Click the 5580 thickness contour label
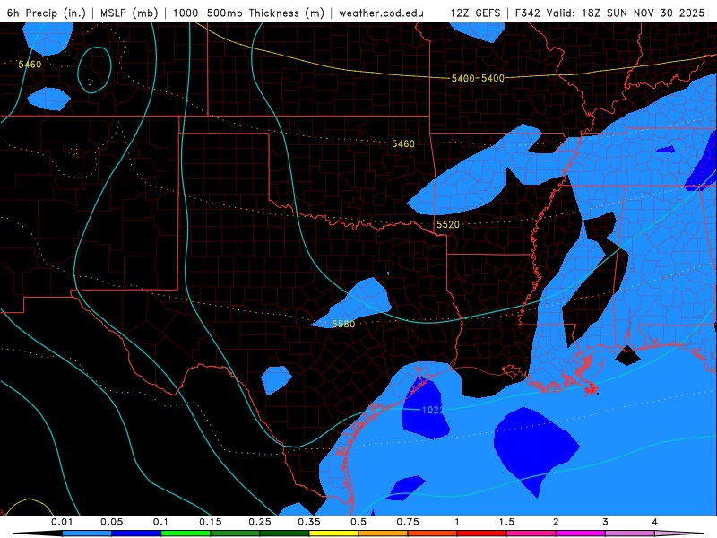Viewport: 717px width, 538px height. click(x=343, y=324)
